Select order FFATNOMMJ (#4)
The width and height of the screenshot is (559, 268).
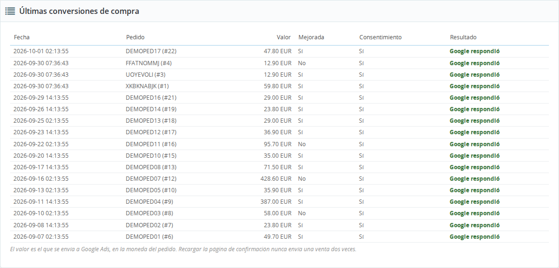pos(149,63)
